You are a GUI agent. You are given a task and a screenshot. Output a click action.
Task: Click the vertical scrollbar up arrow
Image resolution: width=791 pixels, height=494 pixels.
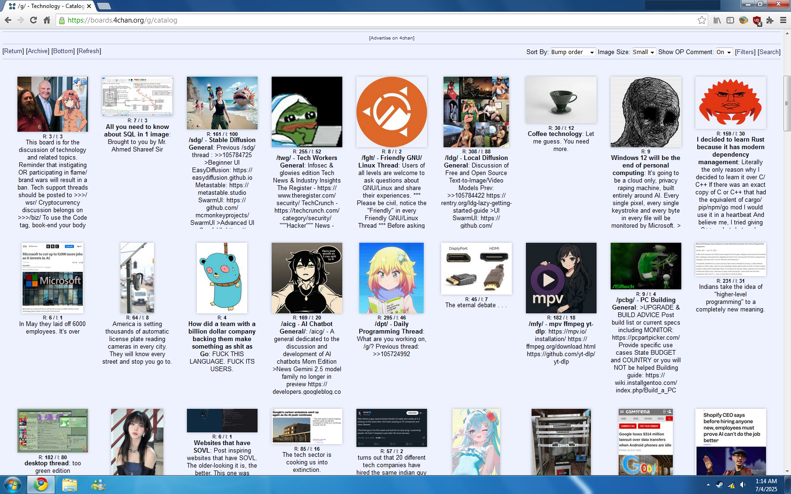tap(787, 33)
